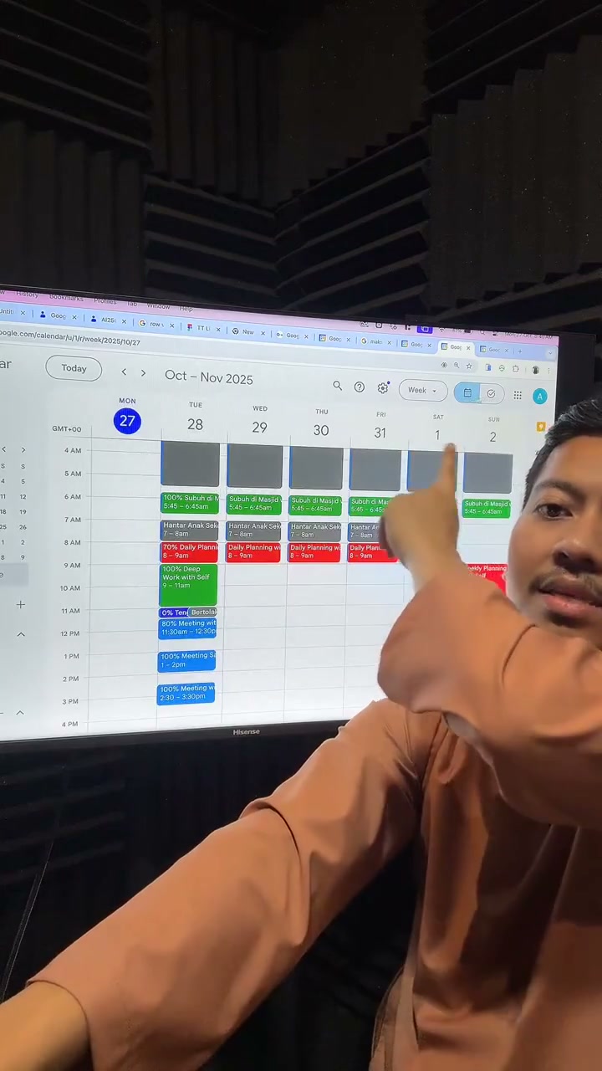Switch to 'TT Li' browser tab
Image resolution: width=602 pixels, height=1071 pixels.
[203, 327]
